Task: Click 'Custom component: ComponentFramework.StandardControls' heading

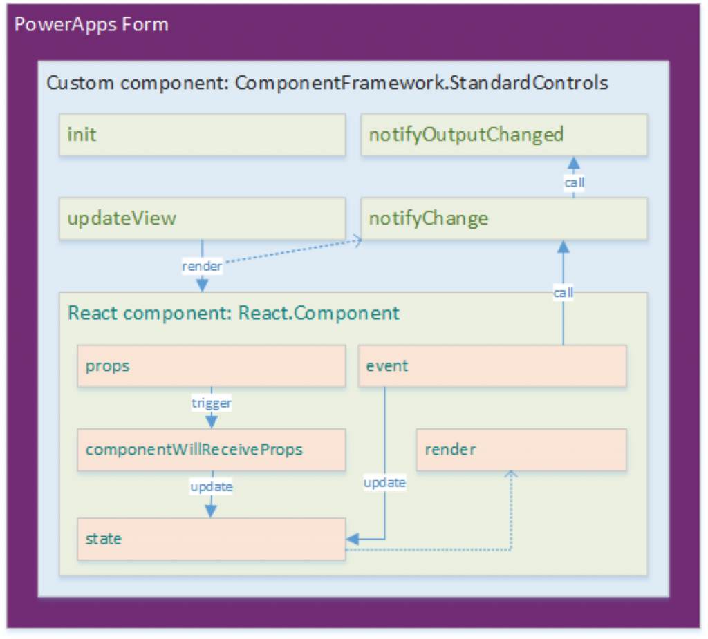Action: pos(327,83)
